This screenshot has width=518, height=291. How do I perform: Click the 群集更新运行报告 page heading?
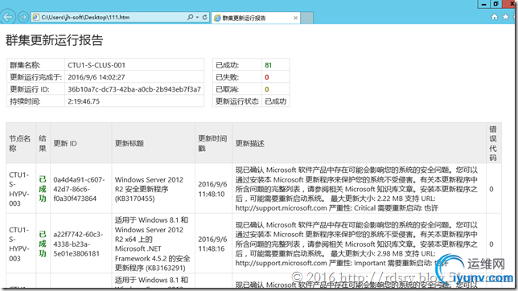[x=55, y=40]
